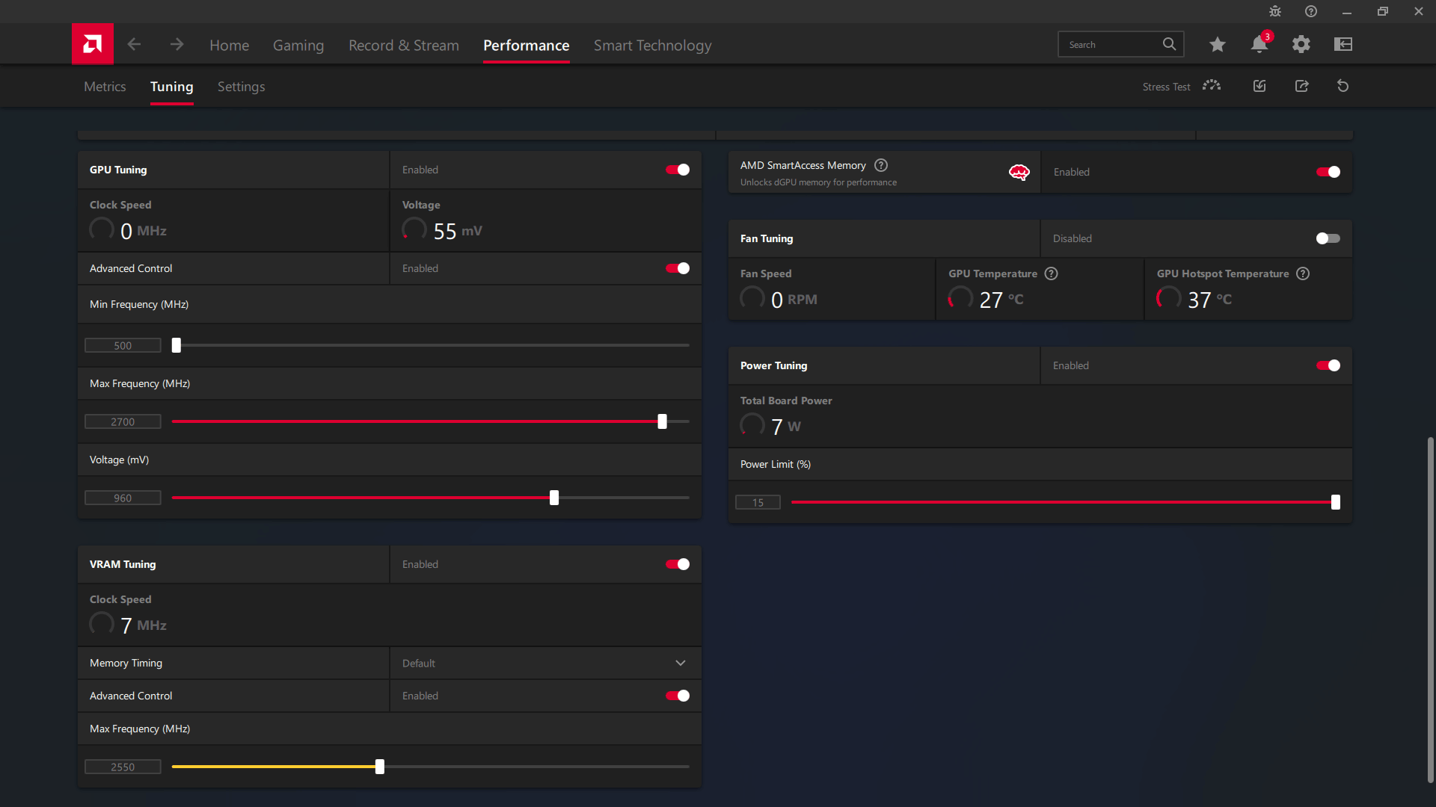The image size is (1436, 807).
Task: Enable Fan Tuning switch
Action: pyautogui.click(x=1328, y=238)
